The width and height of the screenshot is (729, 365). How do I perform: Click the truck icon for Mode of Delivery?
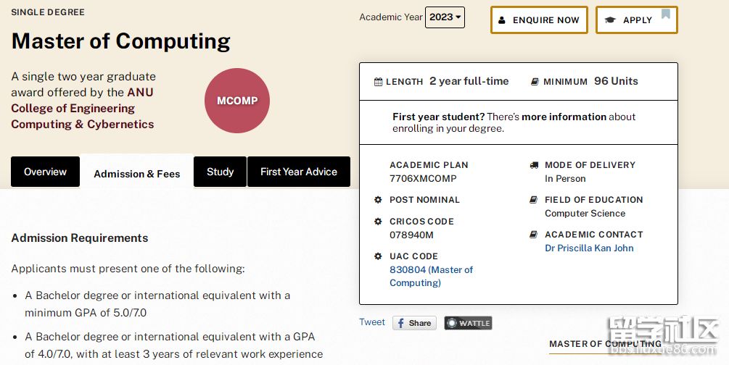coord(534,165)
